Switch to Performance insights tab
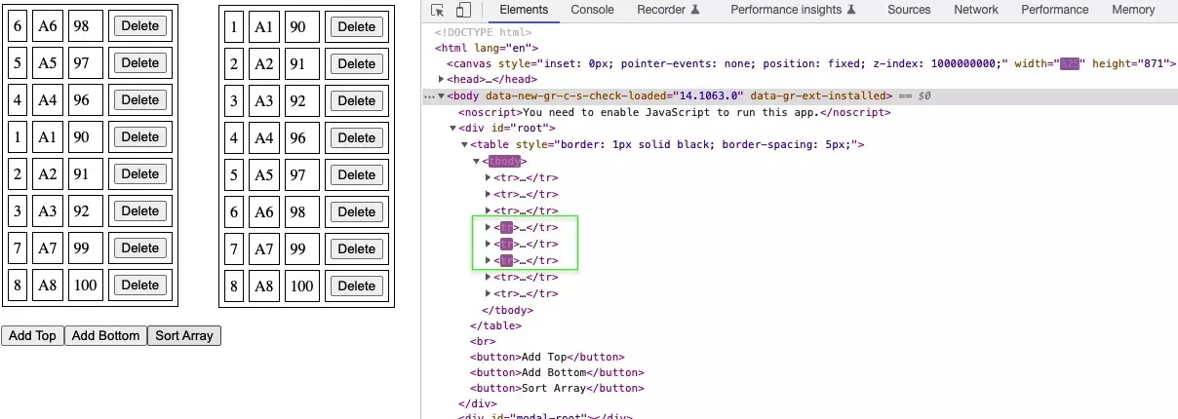 (x=793, y=10)
